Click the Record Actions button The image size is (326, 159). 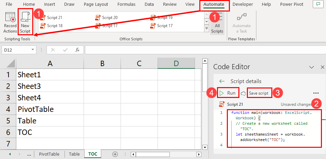pyautogui.click(x=10, y=22)
